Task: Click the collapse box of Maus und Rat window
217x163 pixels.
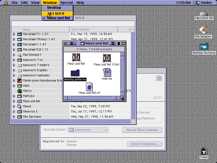Action: pos(123,43)
